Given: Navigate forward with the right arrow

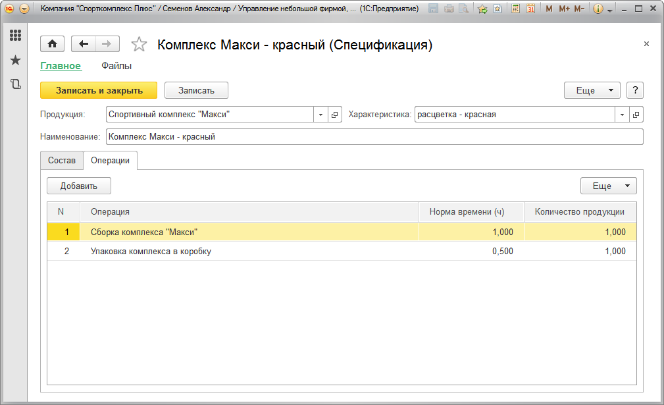Looking at the screenshot, I should point(107,43).
